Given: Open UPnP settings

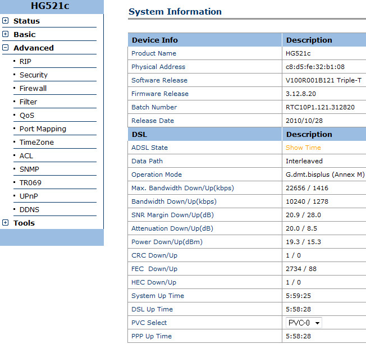Looking at the screenshot, I should 29,196.
